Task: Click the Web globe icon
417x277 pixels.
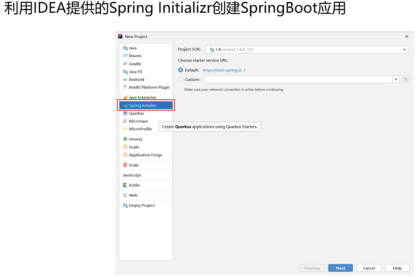Action: (125, 195)
